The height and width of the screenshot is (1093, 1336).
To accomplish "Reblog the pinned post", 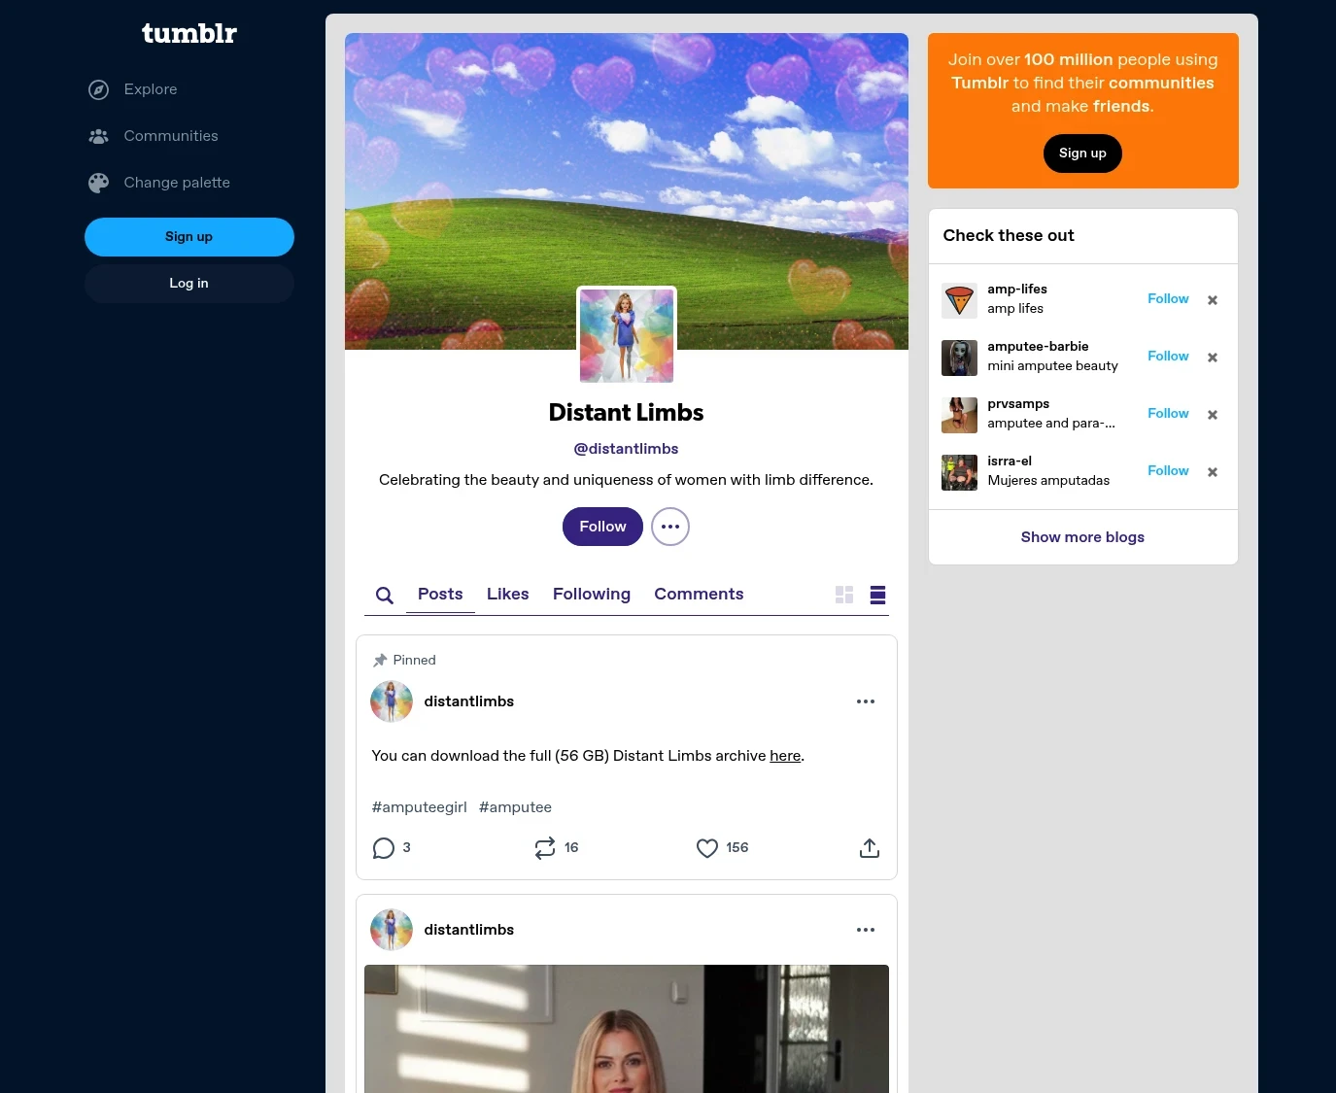I will 545,848.
